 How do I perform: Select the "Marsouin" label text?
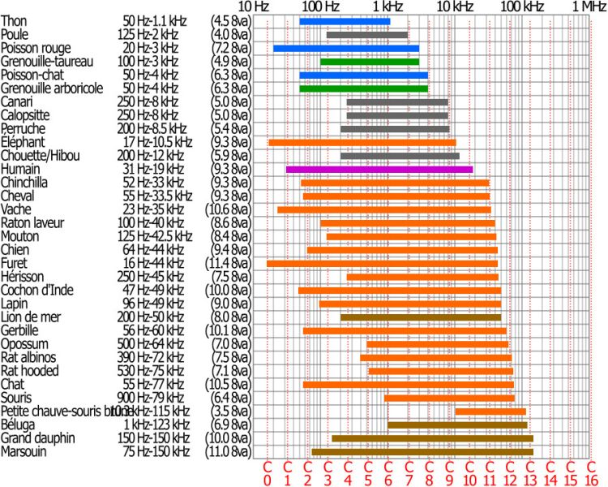click(x=26, y=451)
